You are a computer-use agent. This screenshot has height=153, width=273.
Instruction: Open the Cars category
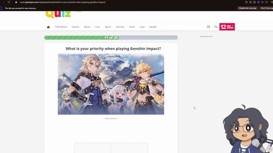point(98,27)
